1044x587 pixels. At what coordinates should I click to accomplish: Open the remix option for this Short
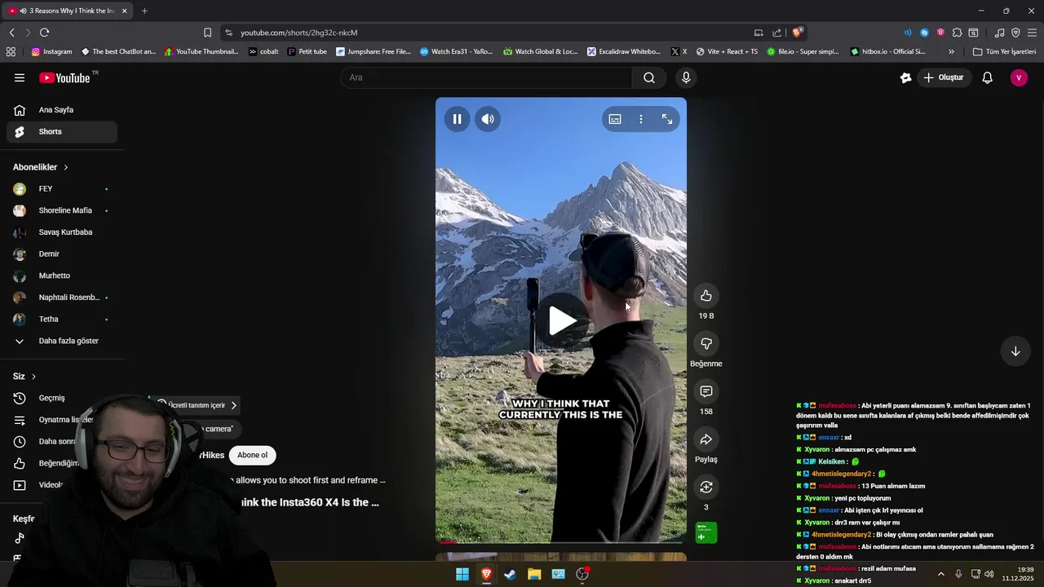click(706, 488)
